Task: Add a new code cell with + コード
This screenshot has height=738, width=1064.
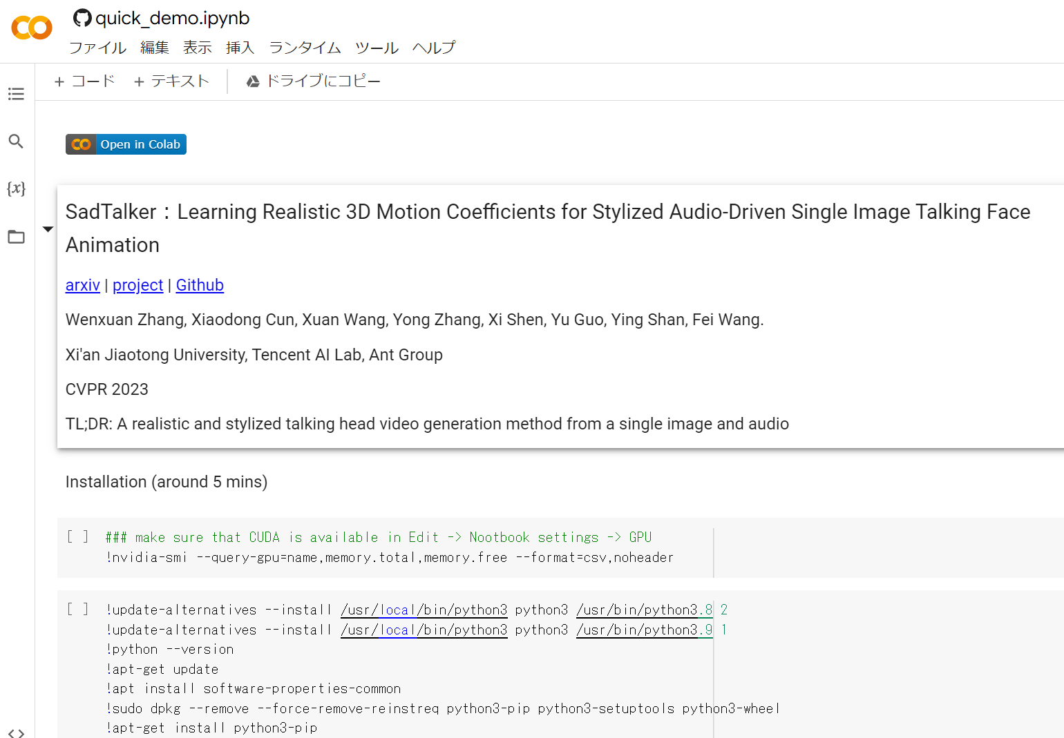Action: [x=84, y=81]
